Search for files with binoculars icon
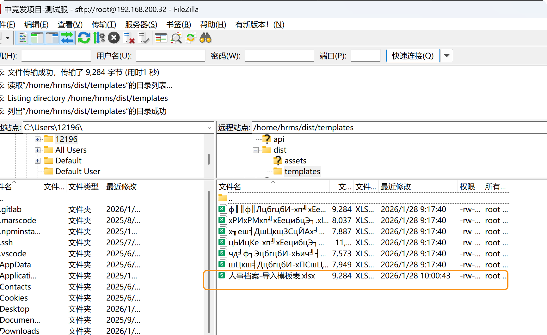Image resolution: width=547 pixels, height=335 pixels. click(x=206, y=38)
